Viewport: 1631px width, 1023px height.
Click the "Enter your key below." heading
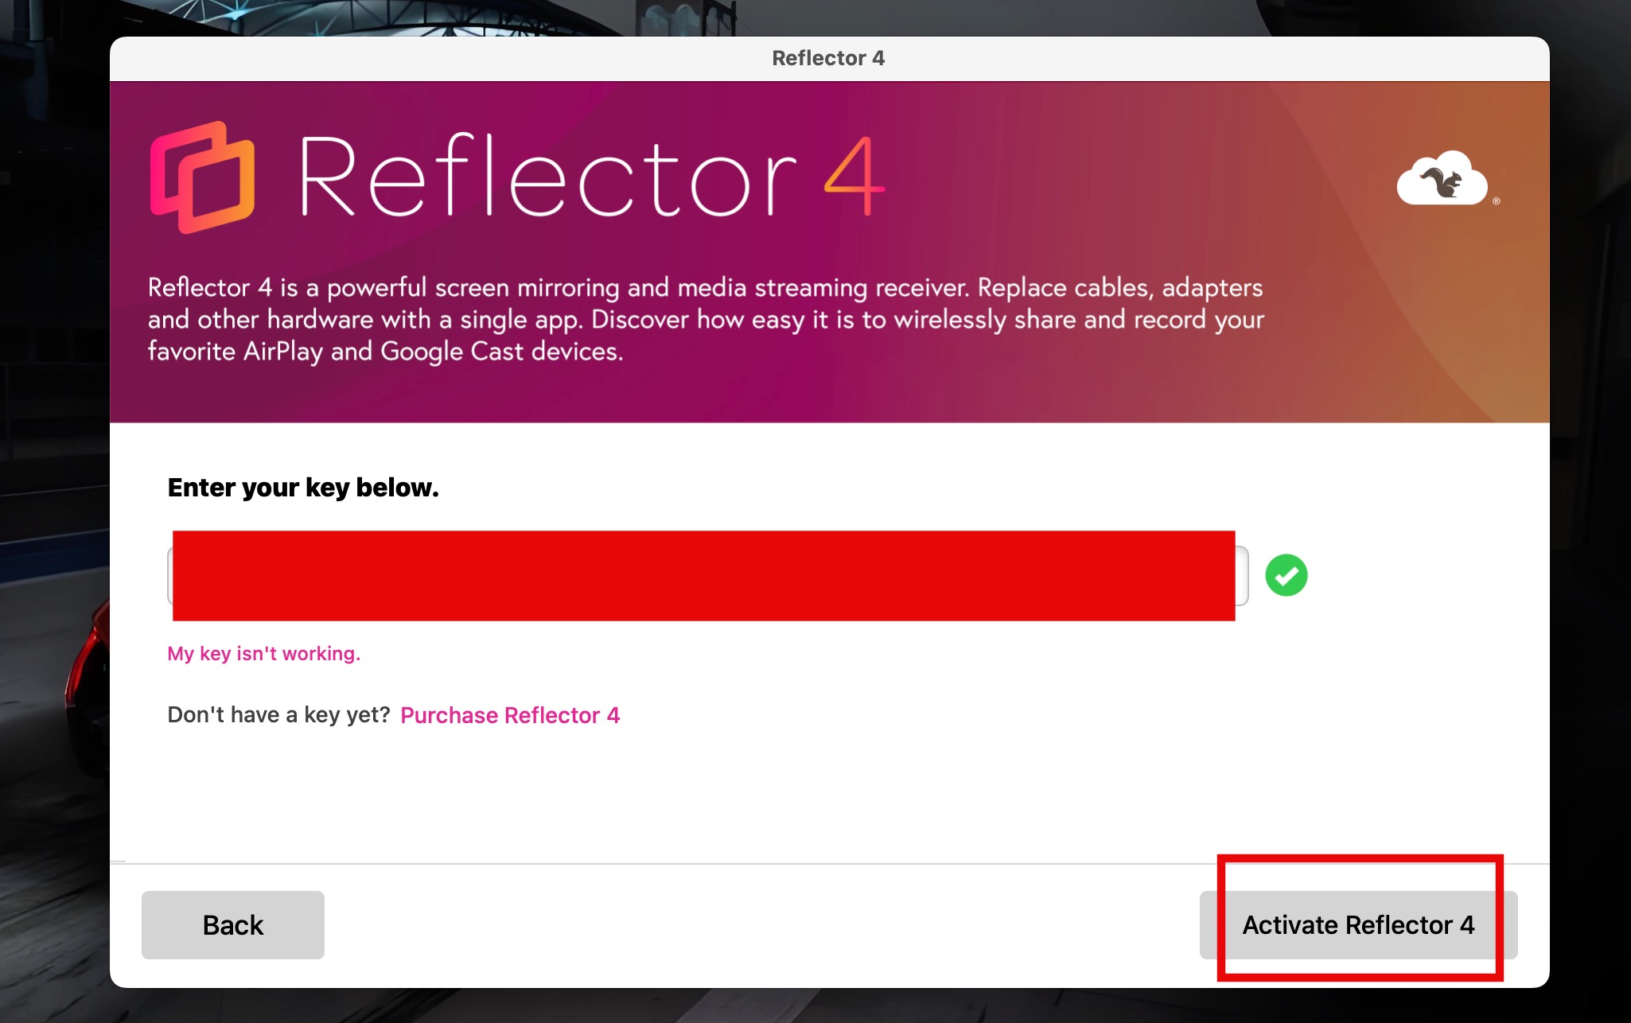pos(303,487)
